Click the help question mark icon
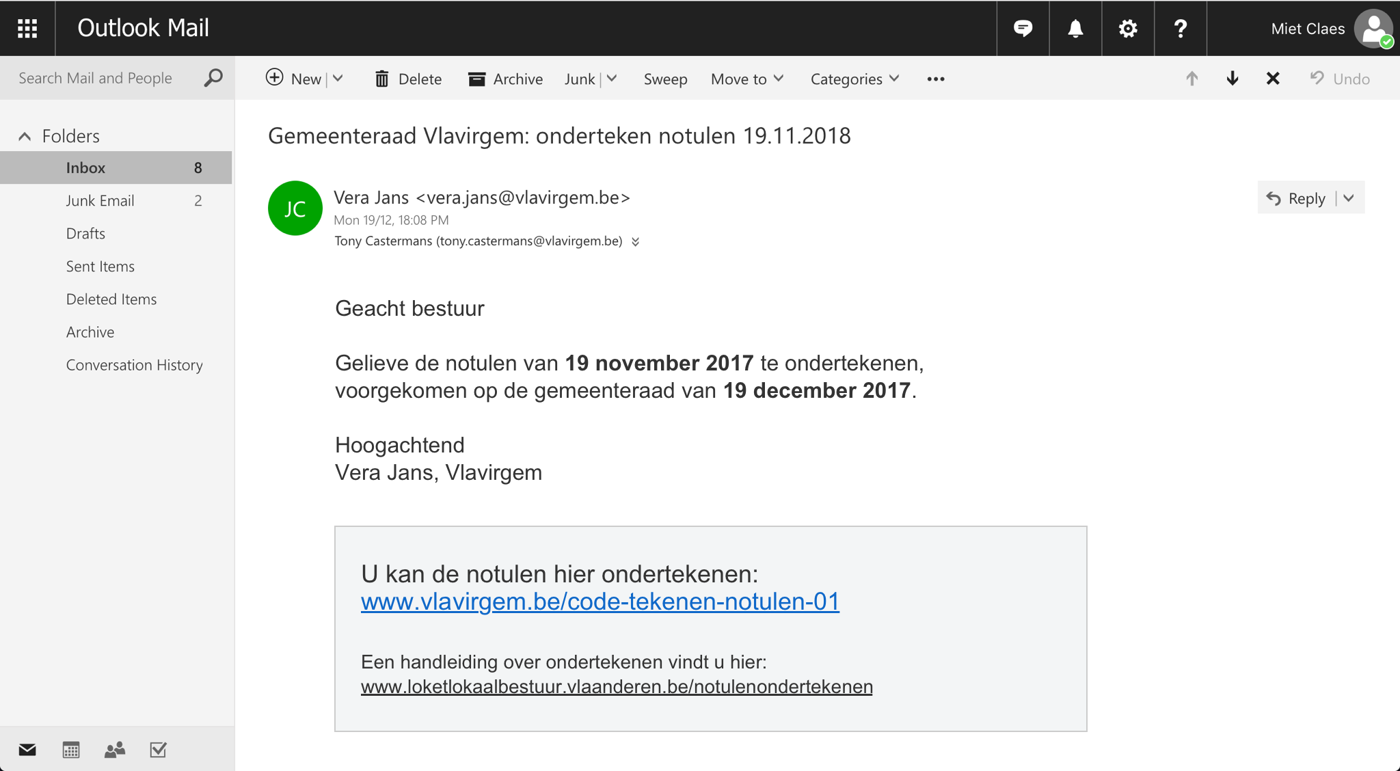 click(x=1181, y=28)
